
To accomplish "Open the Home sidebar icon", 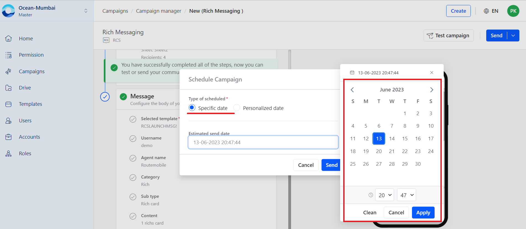I will (x=9, y=38).
